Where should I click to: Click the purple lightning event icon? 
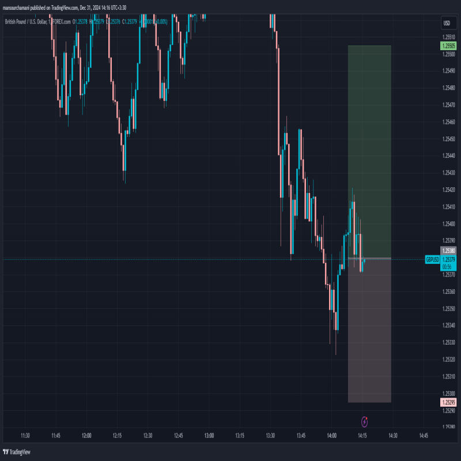364,421
